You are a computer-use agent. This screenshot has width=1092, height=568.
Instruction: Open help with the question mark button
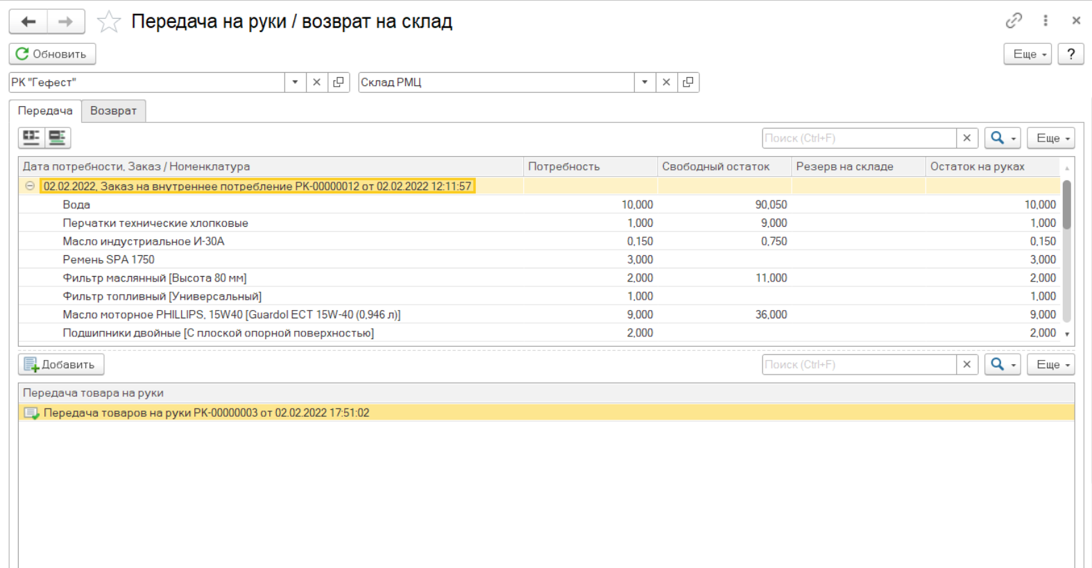point(1070,54)
